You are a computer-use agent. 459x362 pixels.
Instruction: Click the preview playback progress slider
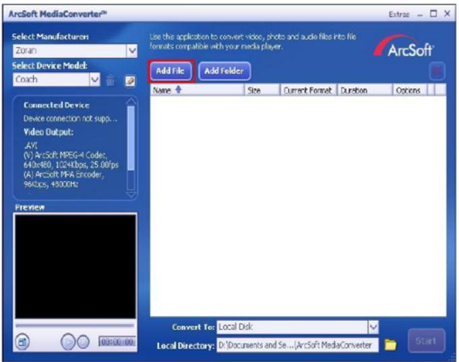coord(75,326)
